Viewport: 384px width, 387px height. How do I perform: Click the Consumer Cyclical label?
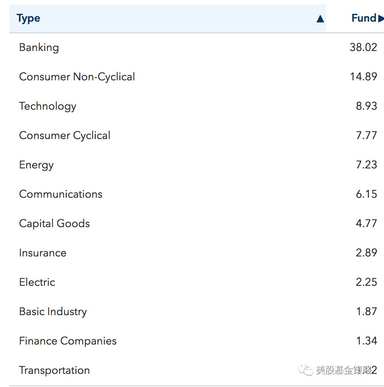point(65,136)
